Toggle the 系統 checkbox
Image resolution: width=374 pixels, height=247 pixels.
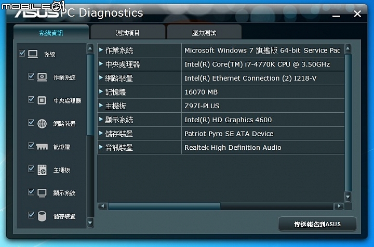(x=22, y=53)
